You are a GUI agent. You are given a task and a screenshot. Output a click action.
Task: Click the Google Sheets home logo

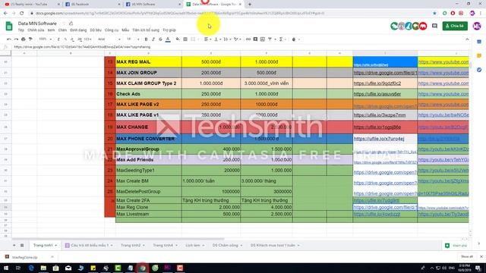click(x=9, y=26)
